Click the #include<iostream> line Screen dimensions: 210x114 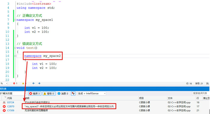point(34,4)
